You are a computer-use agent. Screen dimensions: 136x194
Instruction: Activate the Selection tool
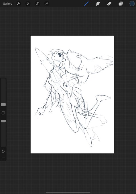tap(37, 4)
